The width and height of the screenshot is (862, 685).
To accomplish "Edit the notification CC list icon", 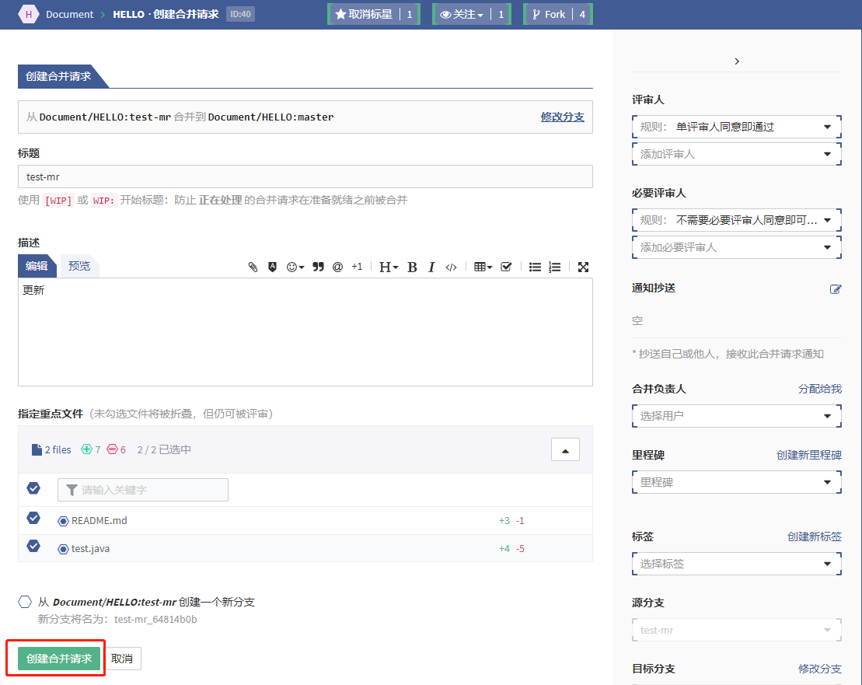I will point(836,288).
